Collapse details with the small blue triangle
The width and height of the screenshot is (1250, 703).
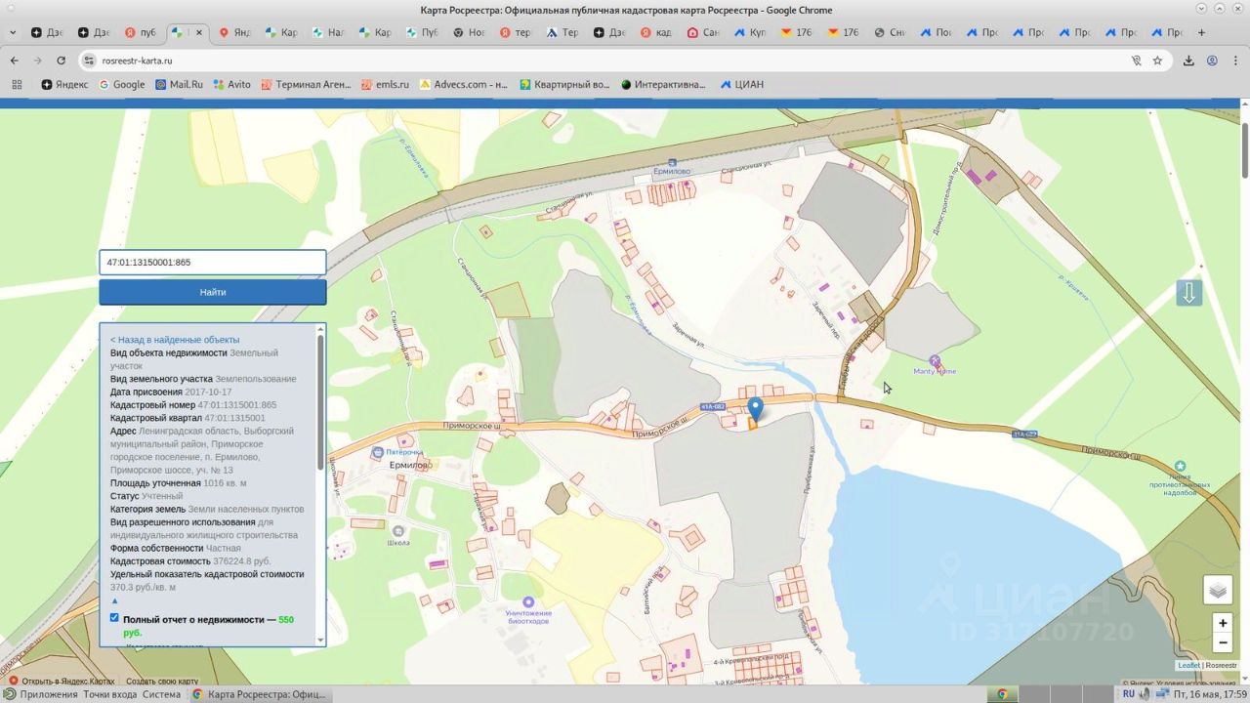click(x=114, y=601)
